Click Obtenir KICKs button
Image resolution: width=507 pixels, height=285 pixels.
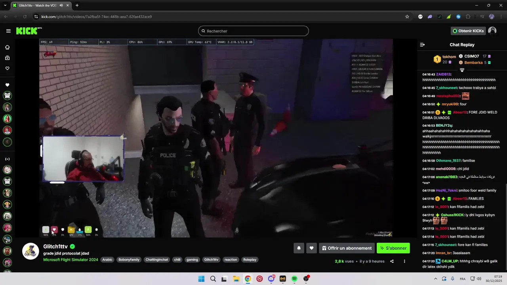coord(468,31)
